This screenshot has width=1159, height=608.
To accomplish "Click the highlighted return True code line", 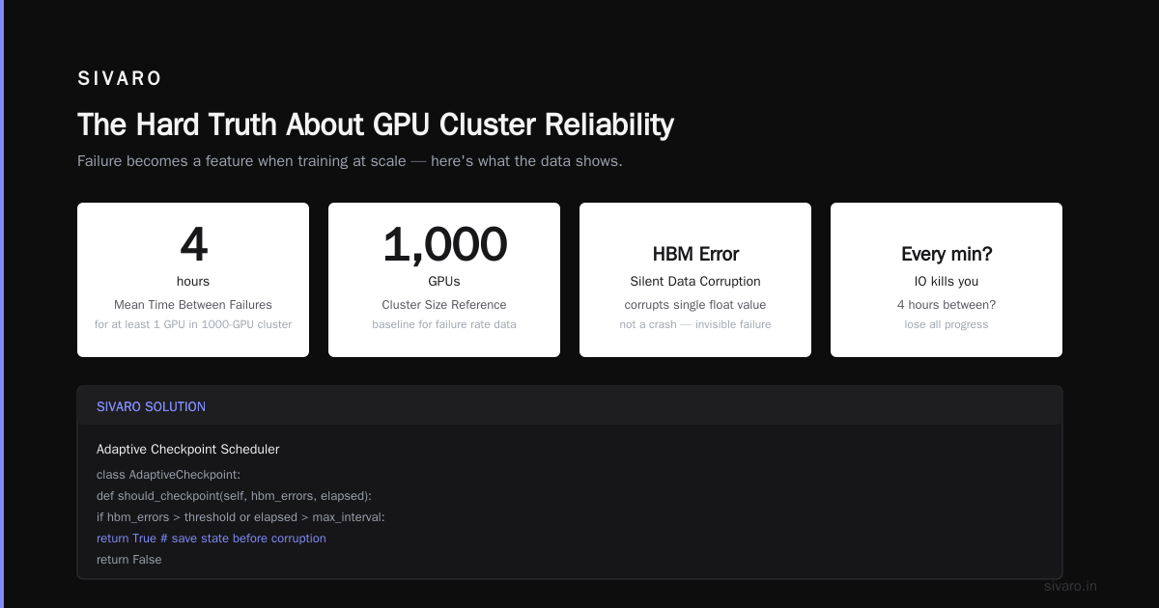I will click(x=212, y=539).
